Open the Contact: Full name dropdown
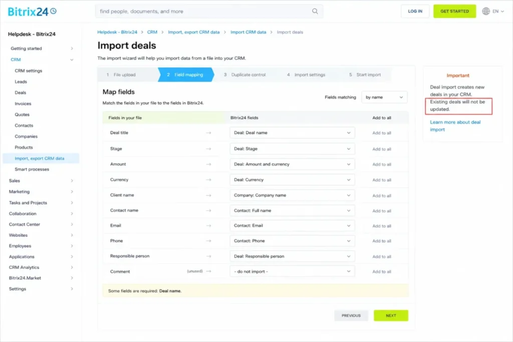The width and height of the screenshot is (513, 342). [292, 211]
